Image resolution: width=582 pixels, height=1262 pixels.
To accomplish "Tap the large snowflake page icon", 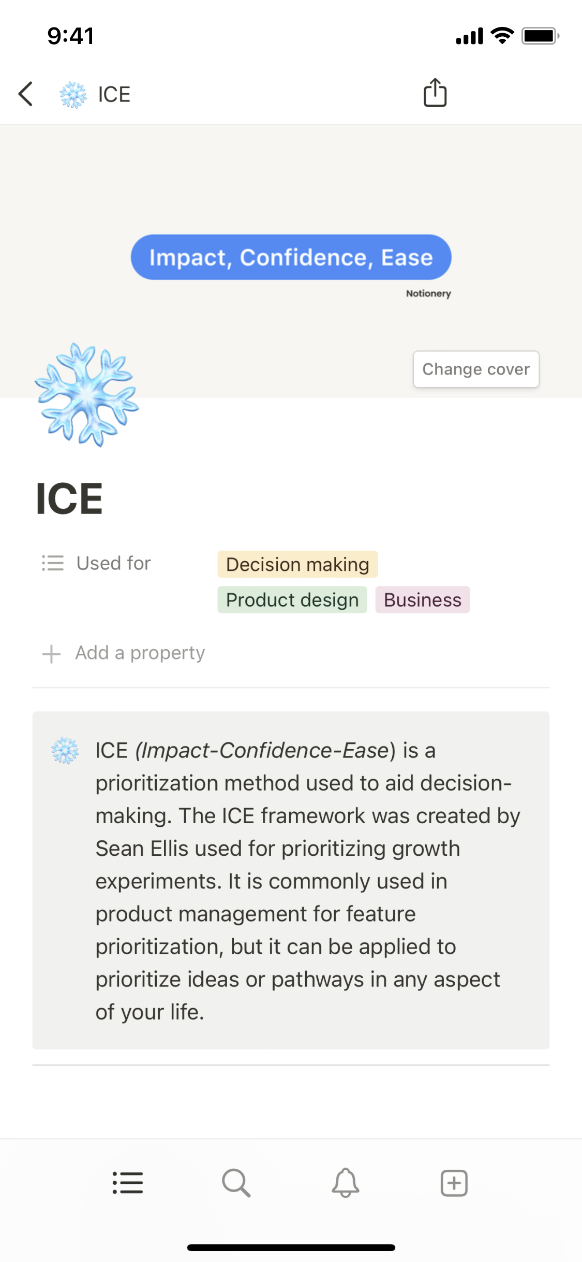I will pos(87,395).
